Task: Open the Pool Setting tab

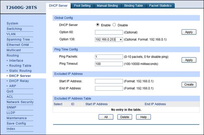Action: [x=82, y=6]
